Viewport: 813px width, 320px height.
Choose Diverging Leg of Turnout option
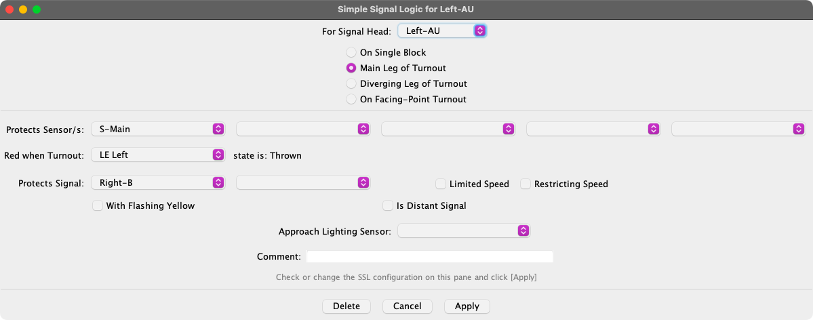[x=351, y=83]
